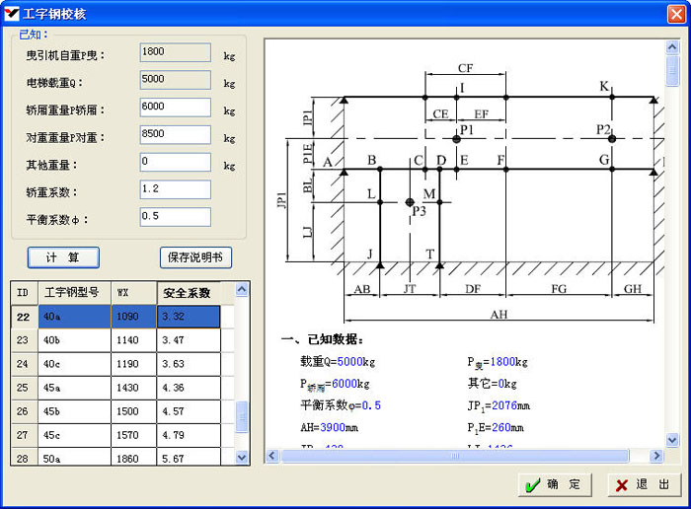Click the table's scroll up arrow
This screenshot has width=691, height=509.
(242, 290)
